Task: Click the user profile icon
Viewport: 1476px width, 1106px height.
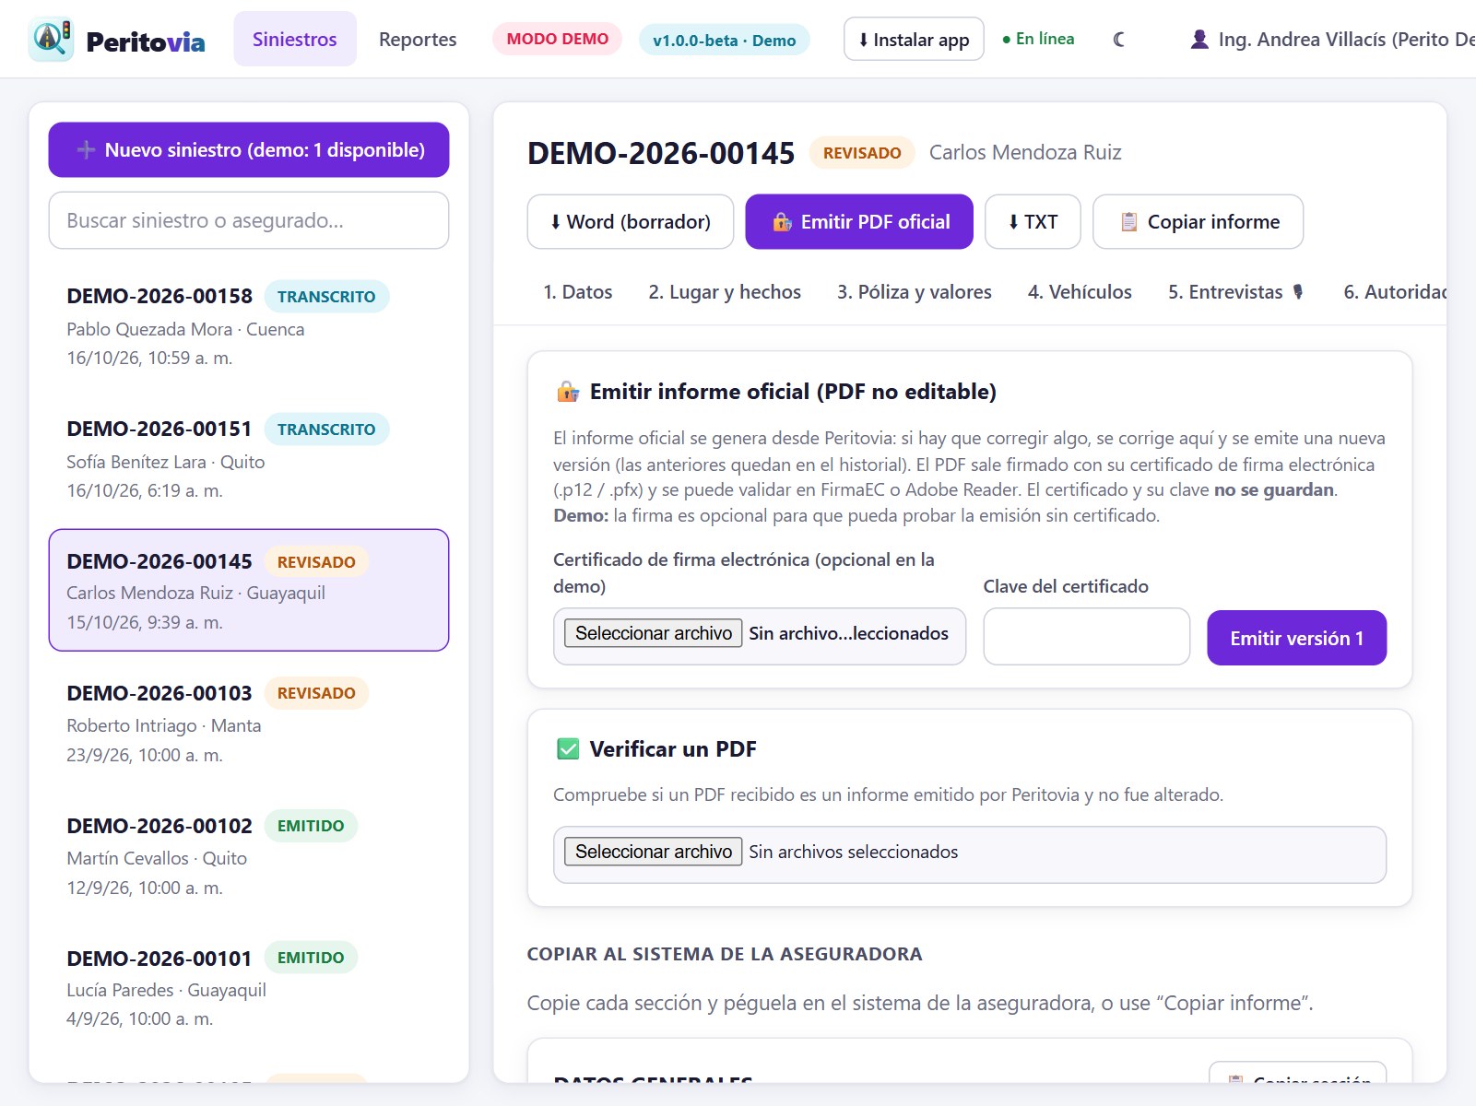Action: 1199,40
